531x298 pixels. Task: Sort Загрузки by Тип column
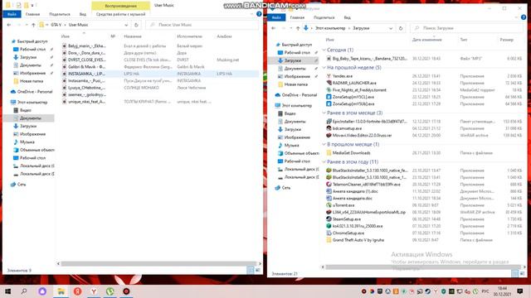click(x=463, y=40)
